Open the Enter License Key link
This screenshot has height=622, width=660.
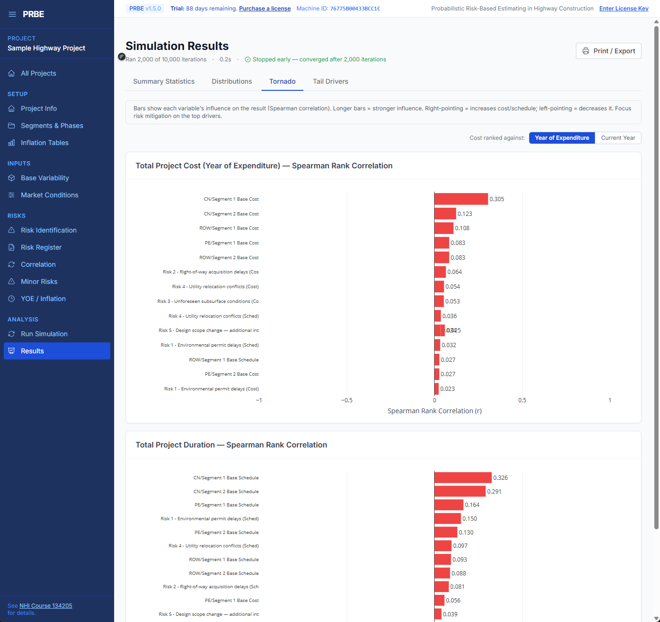coord(623,9)
